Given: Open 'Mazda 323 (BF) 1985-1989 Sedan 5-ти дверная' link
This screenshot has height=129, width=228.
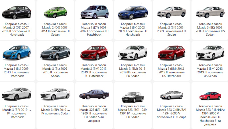Looking at the screenshot, I should (x=94, y=113).
